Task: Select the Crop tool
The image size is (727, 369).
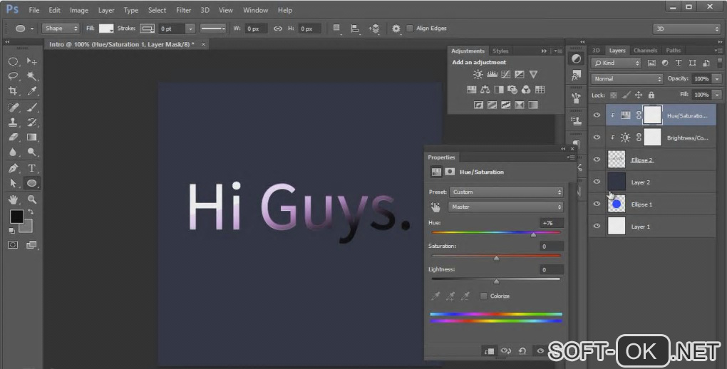Action: [x=13, y=91]
